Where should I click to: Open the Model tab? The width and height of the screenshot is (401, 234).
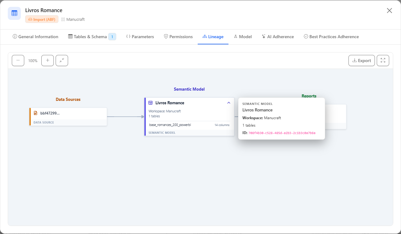coord(242,37)
